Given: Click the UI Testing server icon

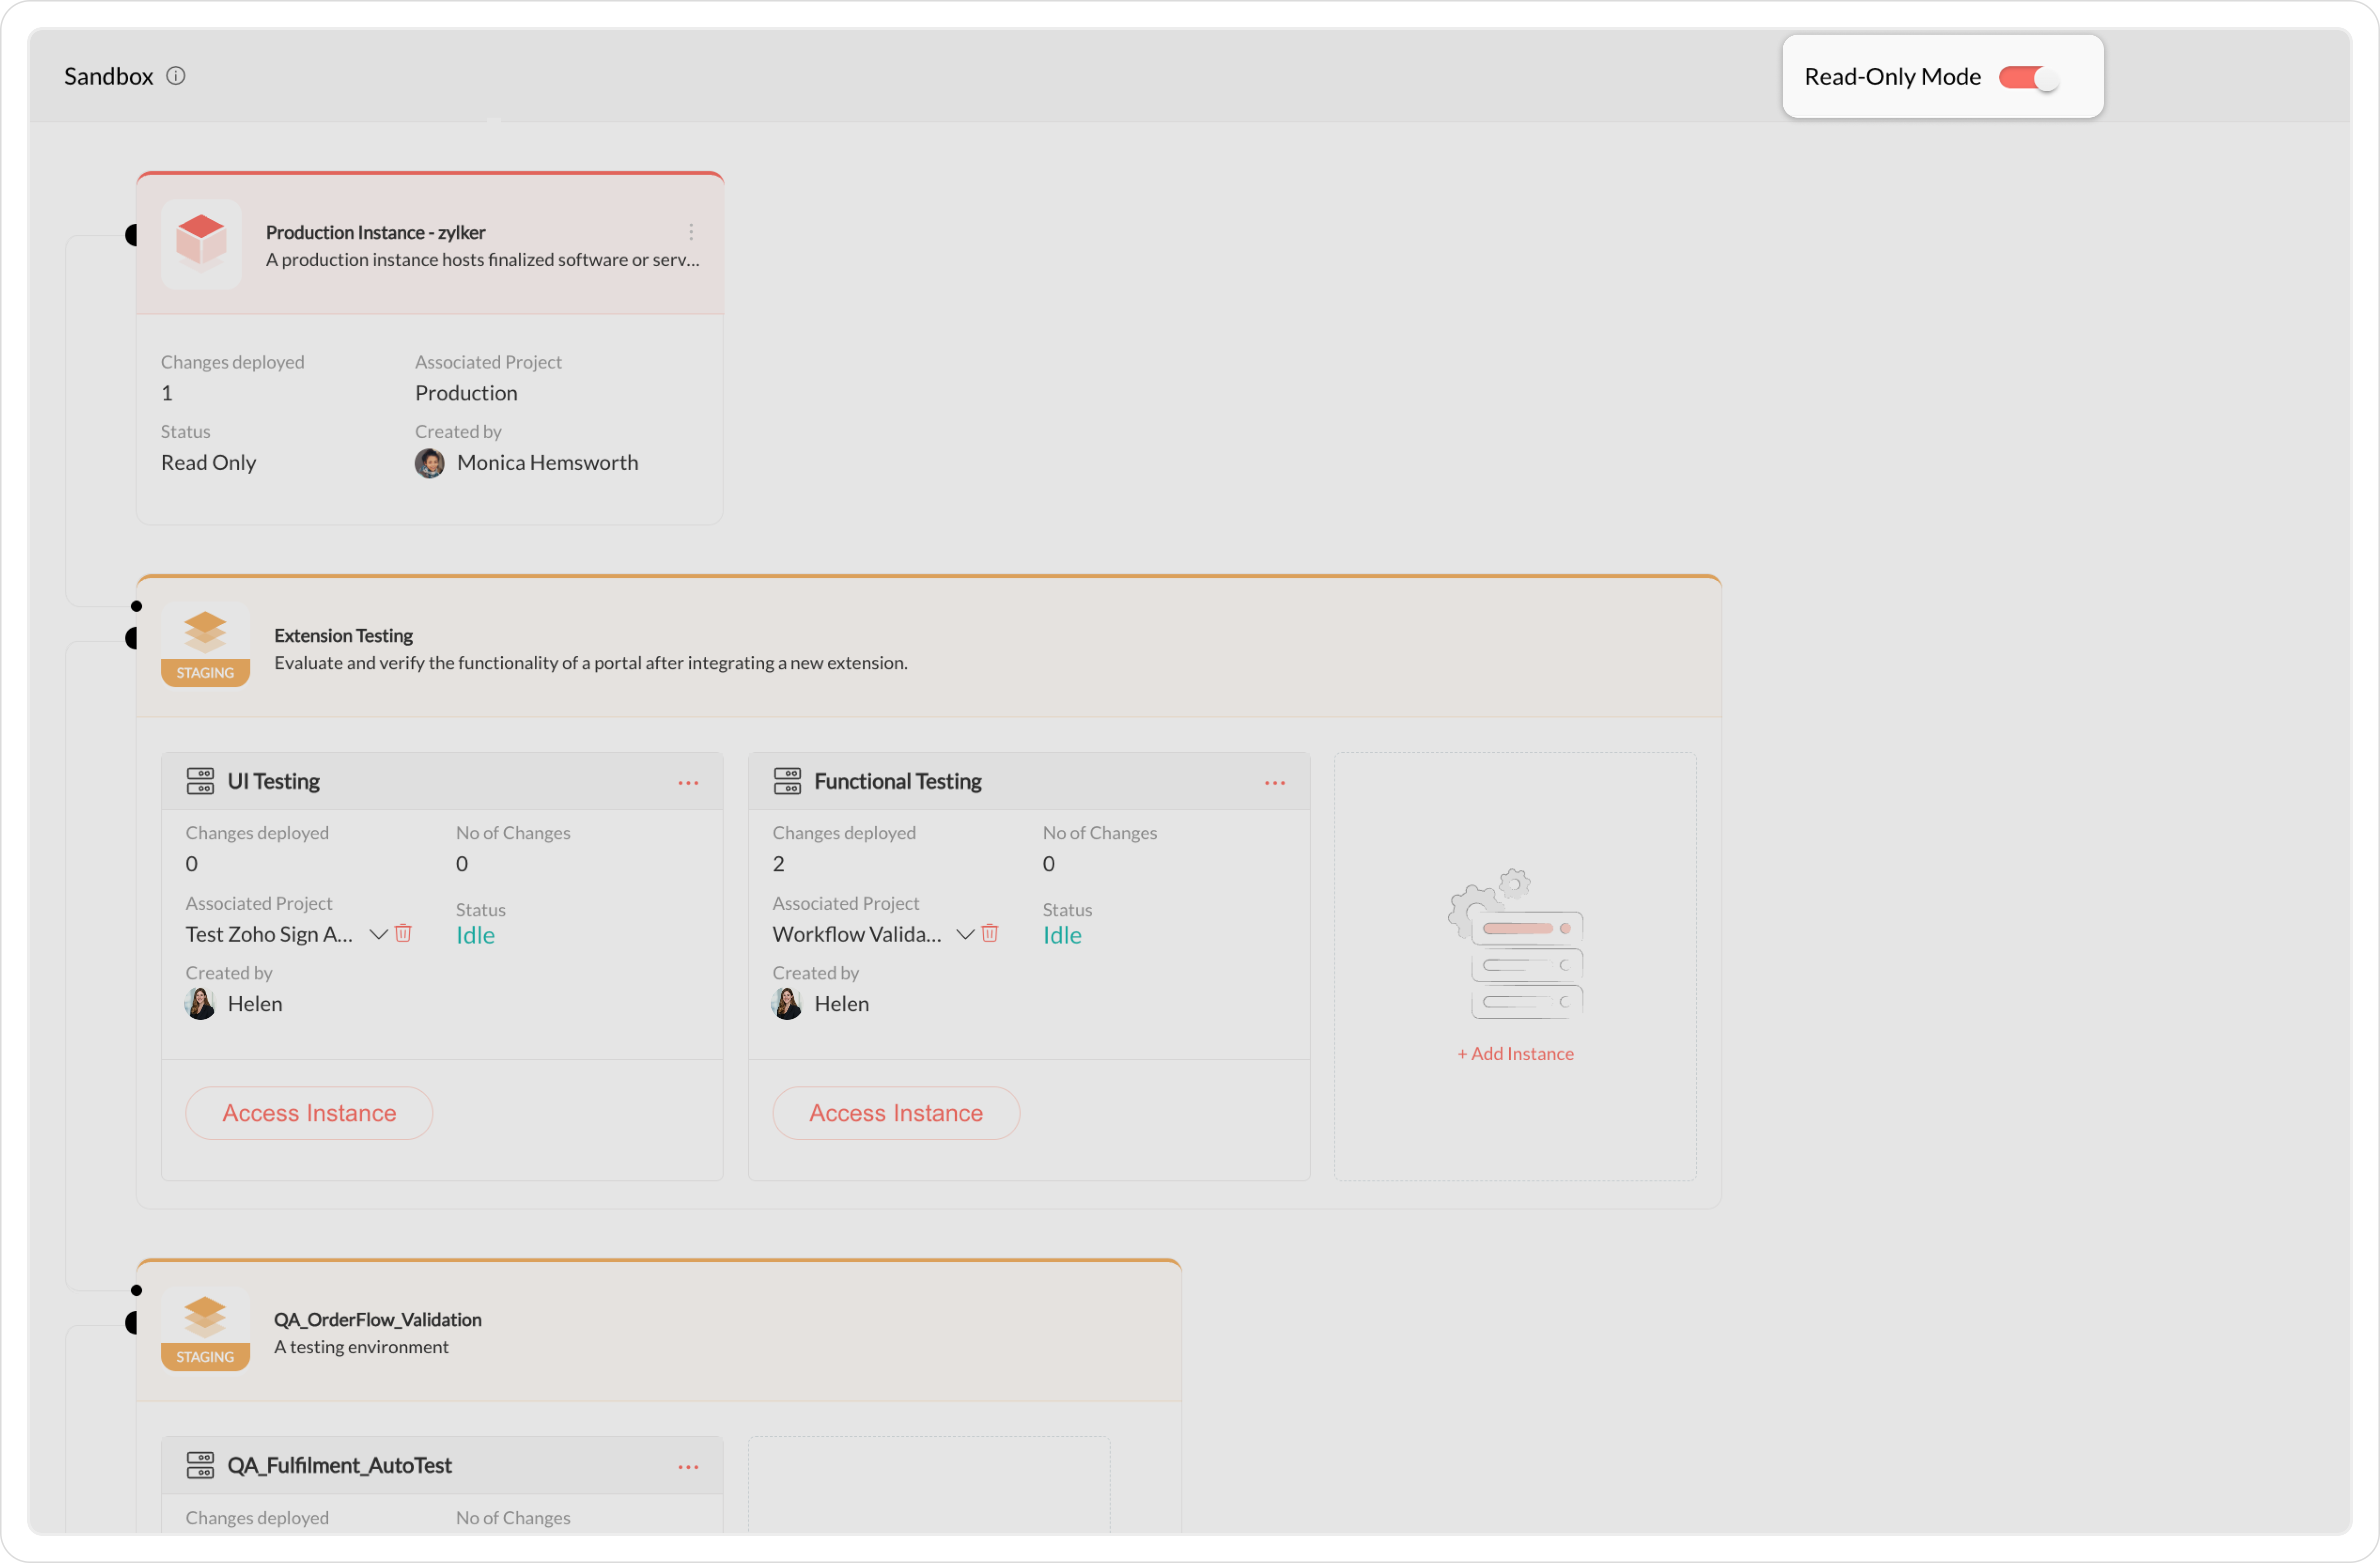Looking at the screenshot, I should (x=200, y=781).
